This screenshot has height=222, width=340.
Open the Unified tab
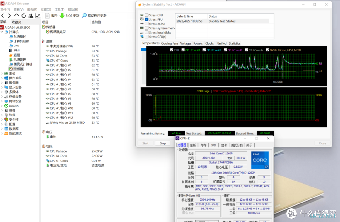[x=222, y=43]
